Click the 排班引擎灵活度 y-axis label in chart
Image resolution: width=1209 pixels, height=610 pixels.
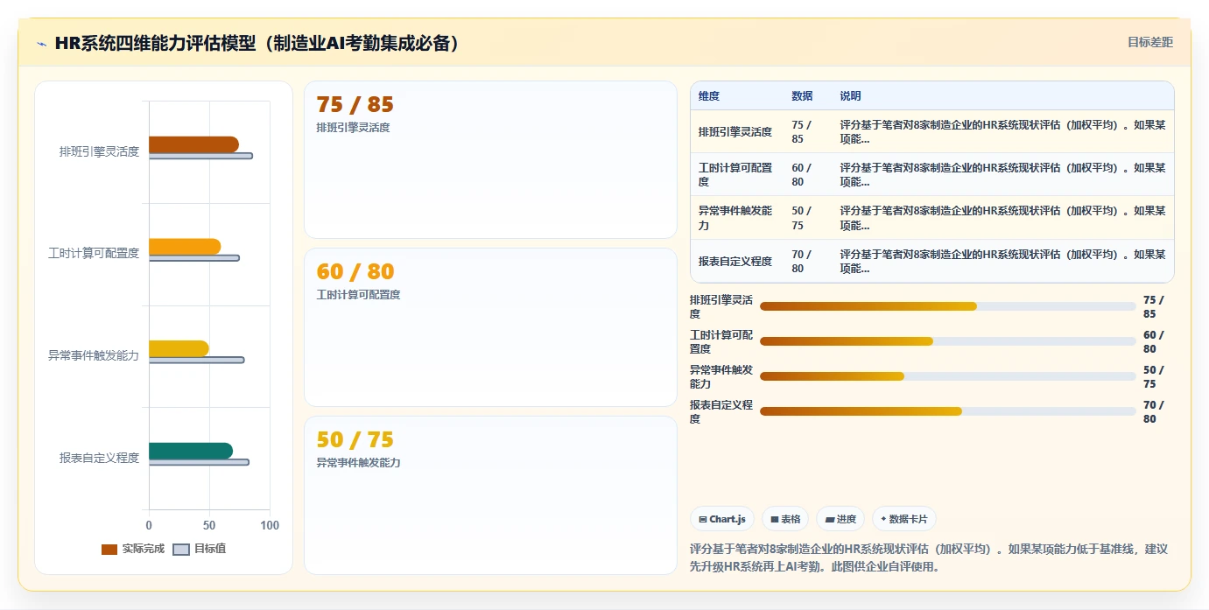(x=99, y=151)
